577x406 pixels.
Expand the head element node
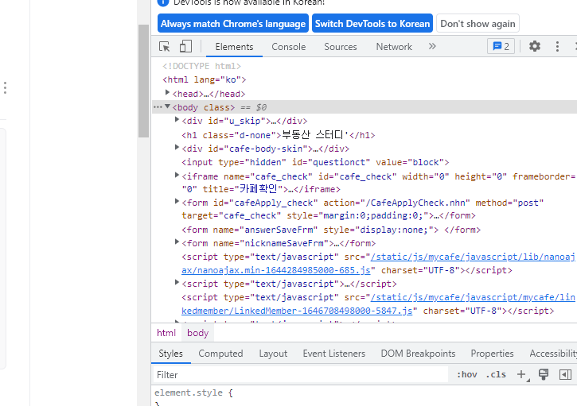pos(167,93)
